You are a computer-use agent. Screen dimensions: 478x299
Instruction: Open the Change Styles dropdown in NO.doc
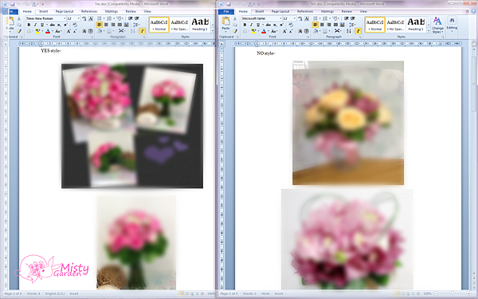(x=437, y=25)
